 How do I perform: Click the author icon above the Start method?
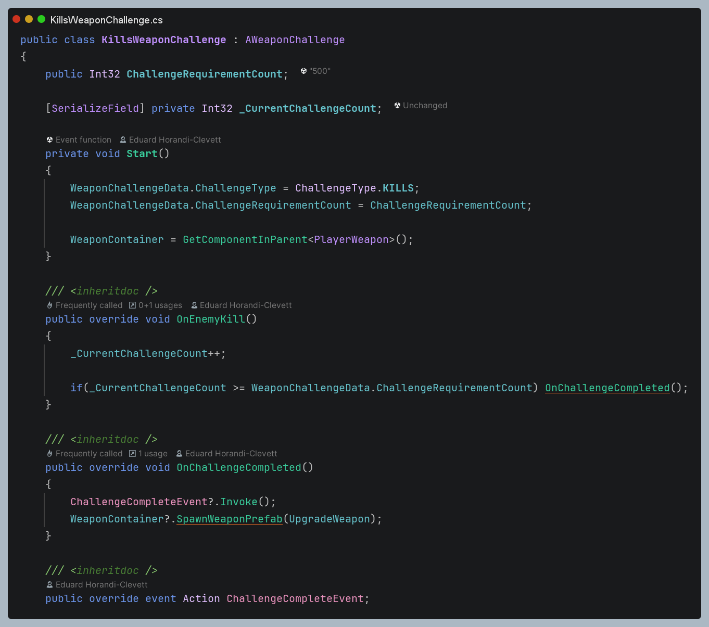coord(123,140)
